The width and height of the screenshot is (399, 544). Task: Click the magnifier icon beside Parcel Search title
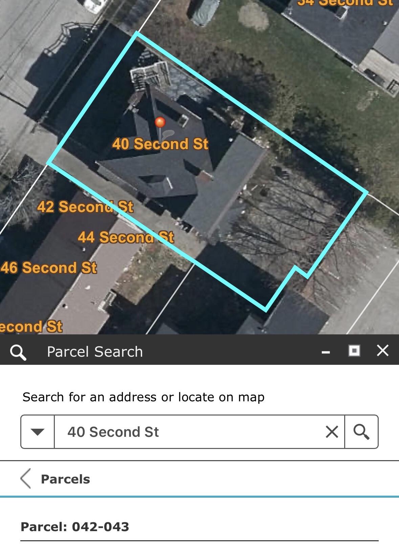click(18, 352)
